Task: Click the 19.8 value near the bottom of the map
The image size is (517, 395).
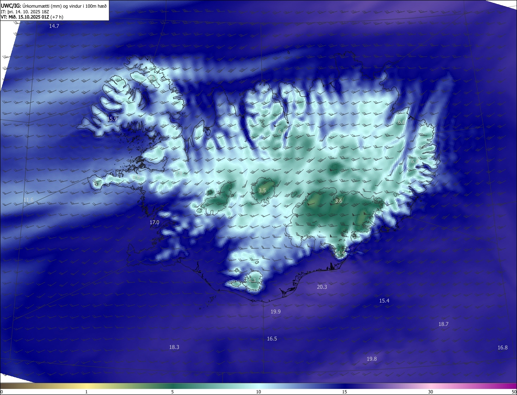Action: [x=372, y=359]
